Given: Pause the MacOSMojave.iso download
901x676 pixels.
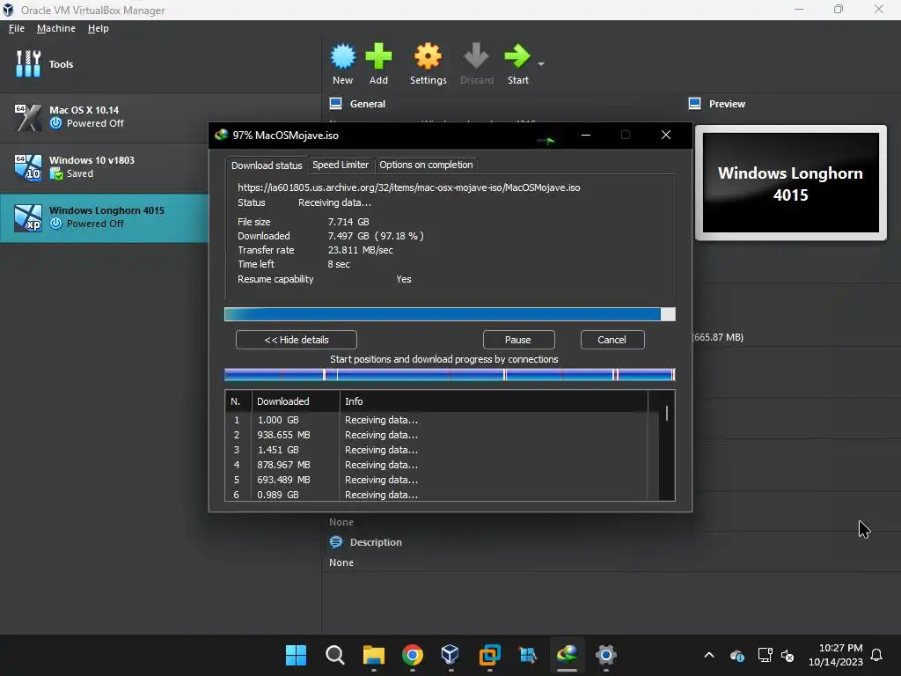Looking at the screenshot, I should (518, 340).
